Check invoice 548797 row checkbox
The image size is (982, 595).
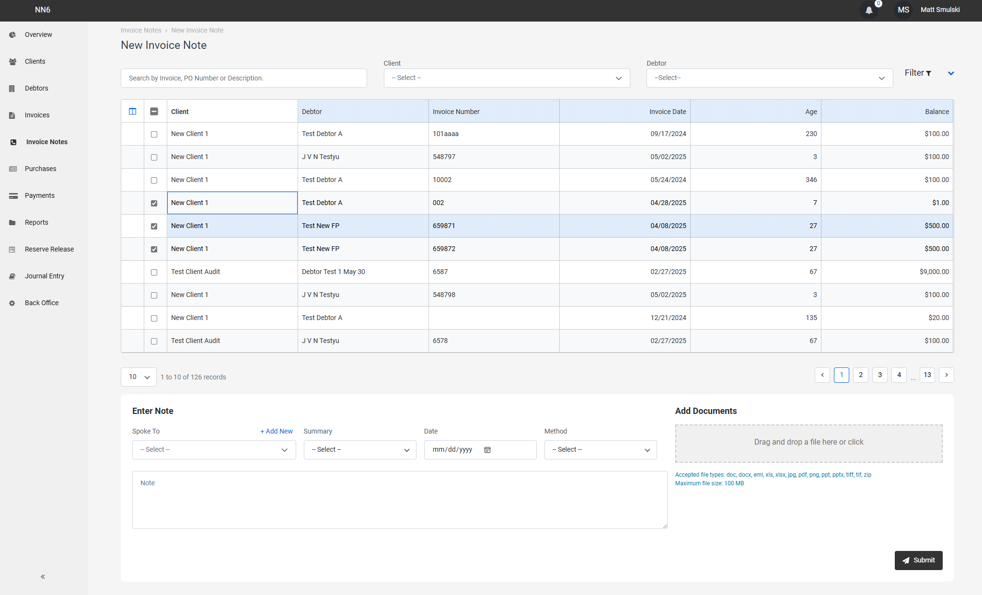pos(154,157)
